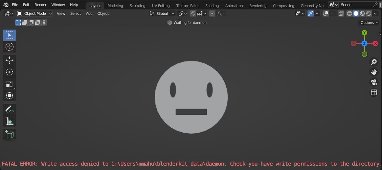Select the Move tool
382x170 pixels.
pyautogui.click(x=9, y=60)
